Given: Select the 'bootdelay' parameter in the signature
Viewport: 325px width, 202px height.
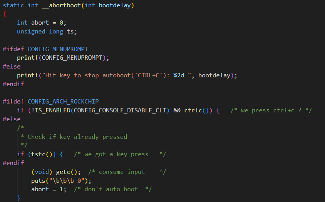Looking at the screenshot, I should [115, 5].
